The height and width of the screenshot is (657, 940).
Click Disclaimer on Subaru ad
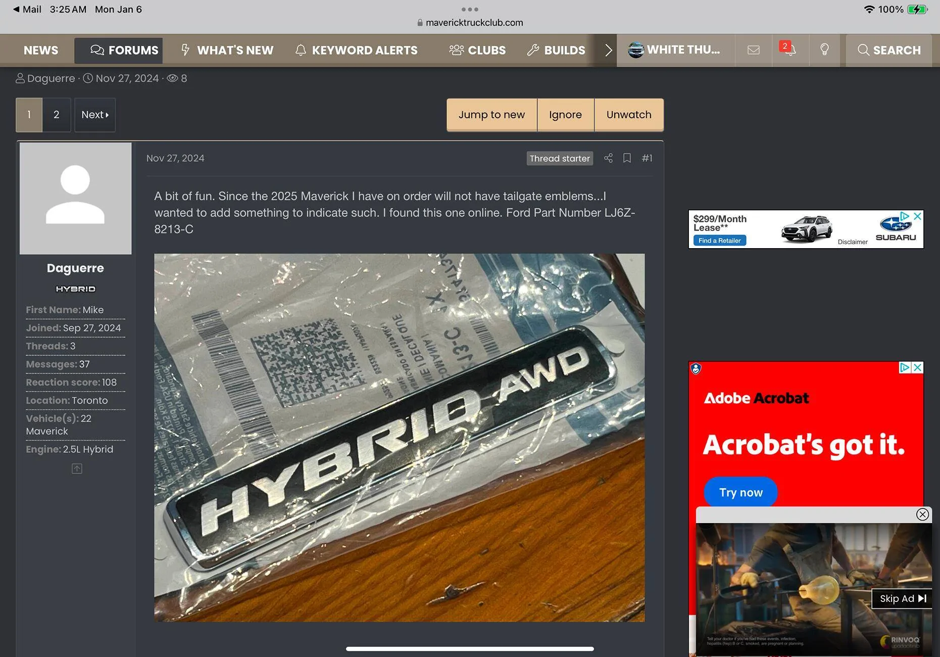853,242
